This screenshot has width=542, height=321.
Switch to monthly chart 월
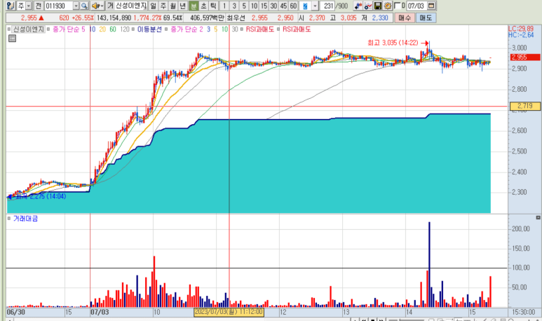pos(173,6)
